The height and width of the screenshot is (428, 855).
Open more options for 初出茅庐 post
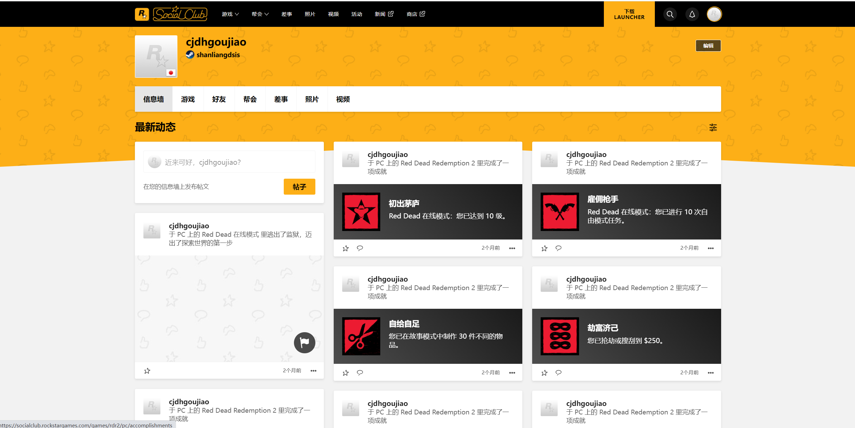click(512, 248)
